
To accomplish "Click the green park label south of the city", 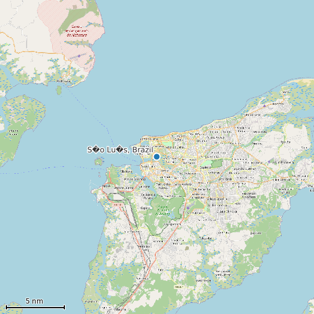I will coord(163,210).
